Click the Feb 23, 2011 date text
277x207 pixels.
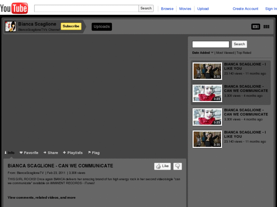[x=56, y=173]
